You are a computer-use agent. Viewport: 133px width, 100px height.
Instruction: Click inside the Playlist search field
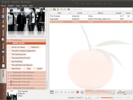(x=101, y=9)
